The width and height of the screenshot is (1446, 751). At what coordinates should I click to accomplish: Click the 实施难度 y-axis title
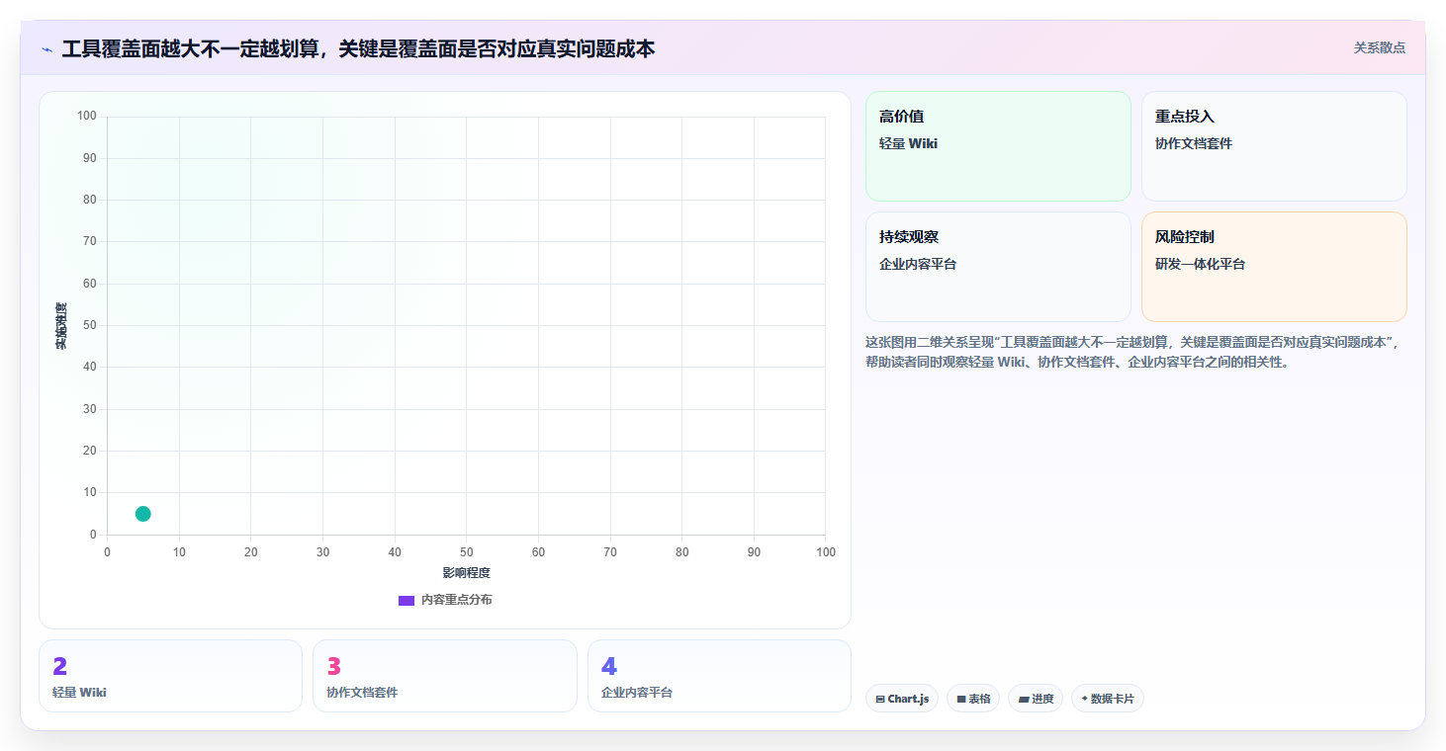coord(61,326)
